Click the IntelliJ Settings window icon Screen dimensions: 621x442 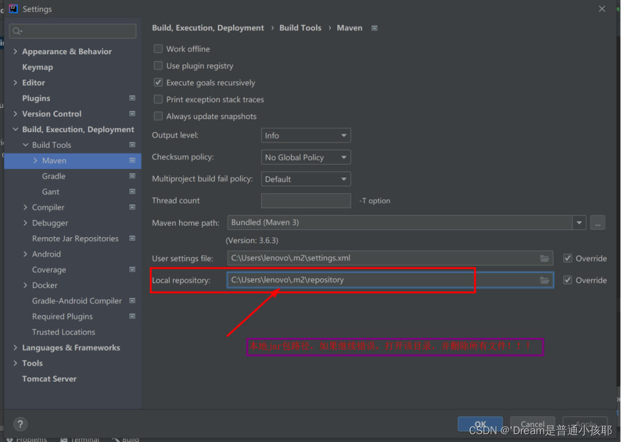pyautogui.click(x=13, y=9)
